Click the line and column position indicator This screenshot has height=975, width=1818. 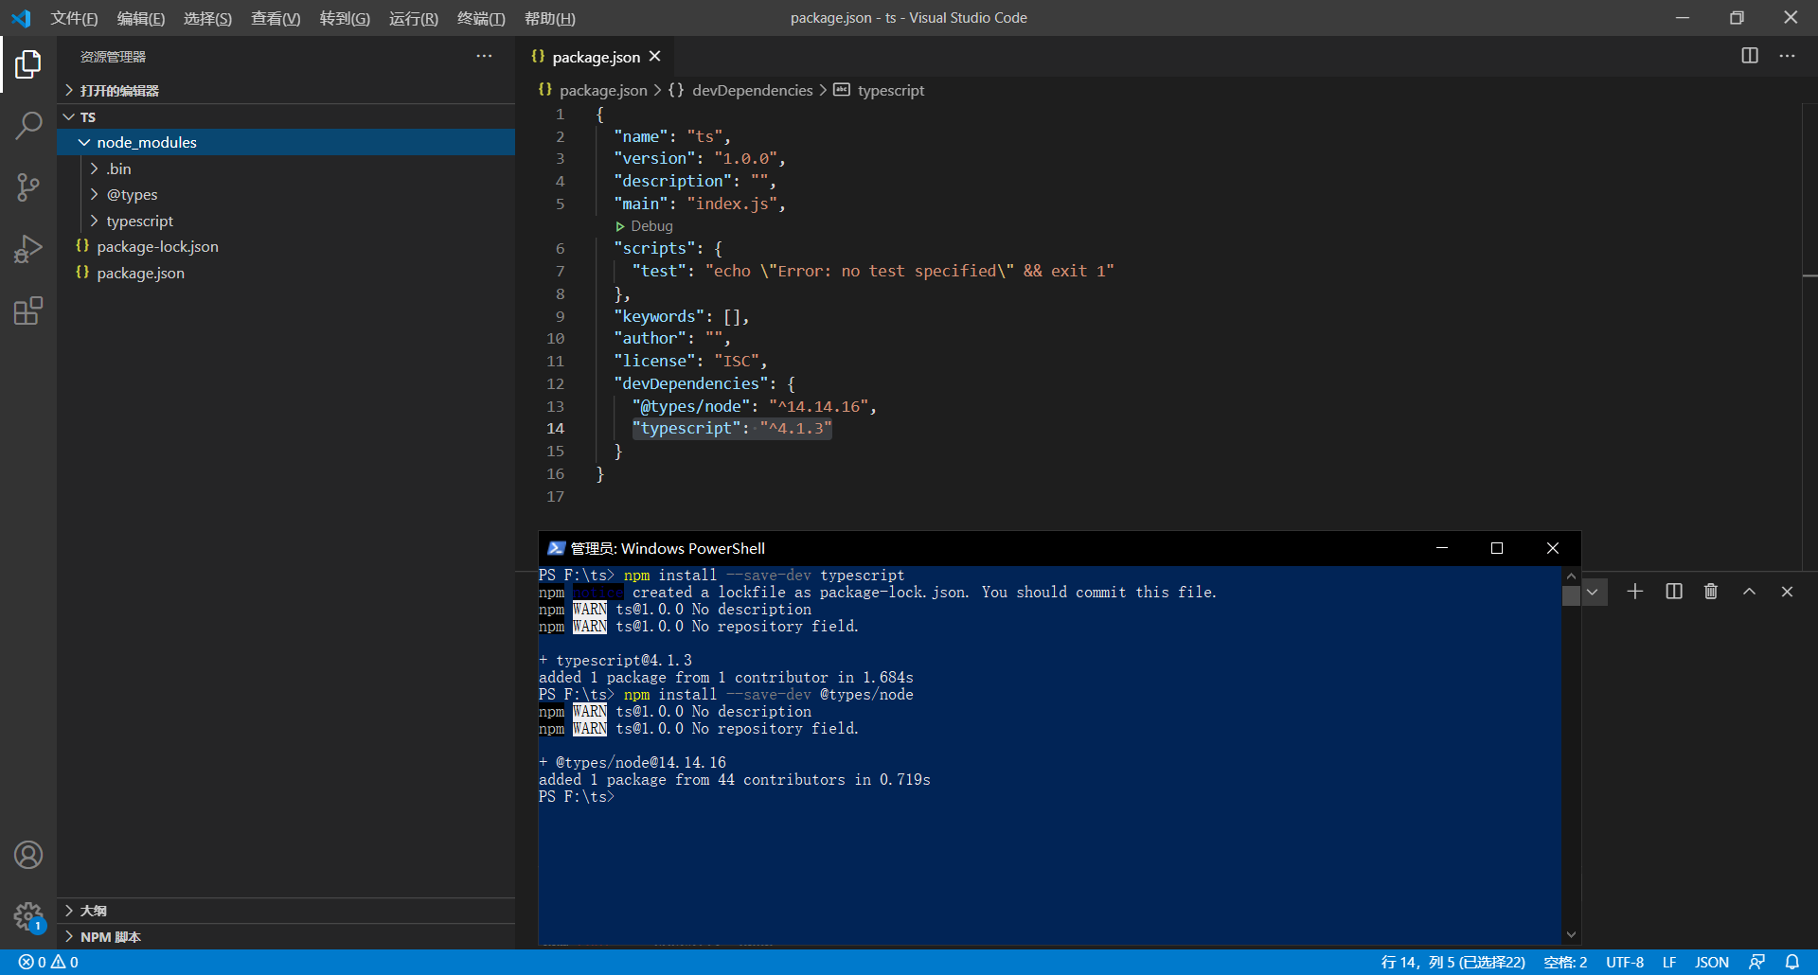[x=1453, y=962]
